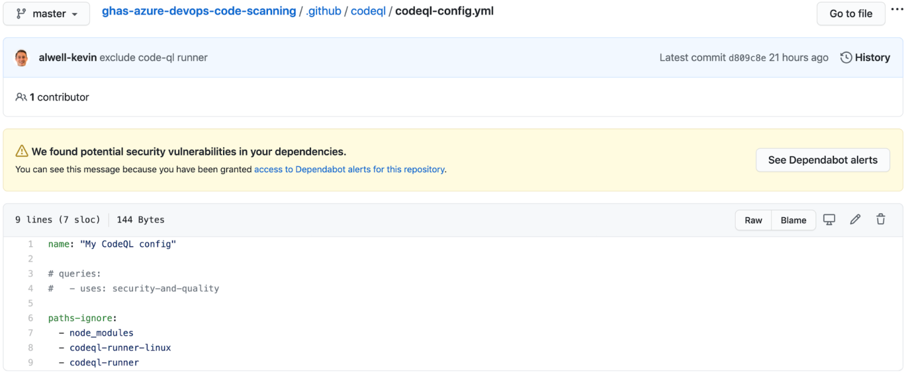Open the three-dot more options menu
This screenshot has height=374, width=908.
click(x=897, y=9)
